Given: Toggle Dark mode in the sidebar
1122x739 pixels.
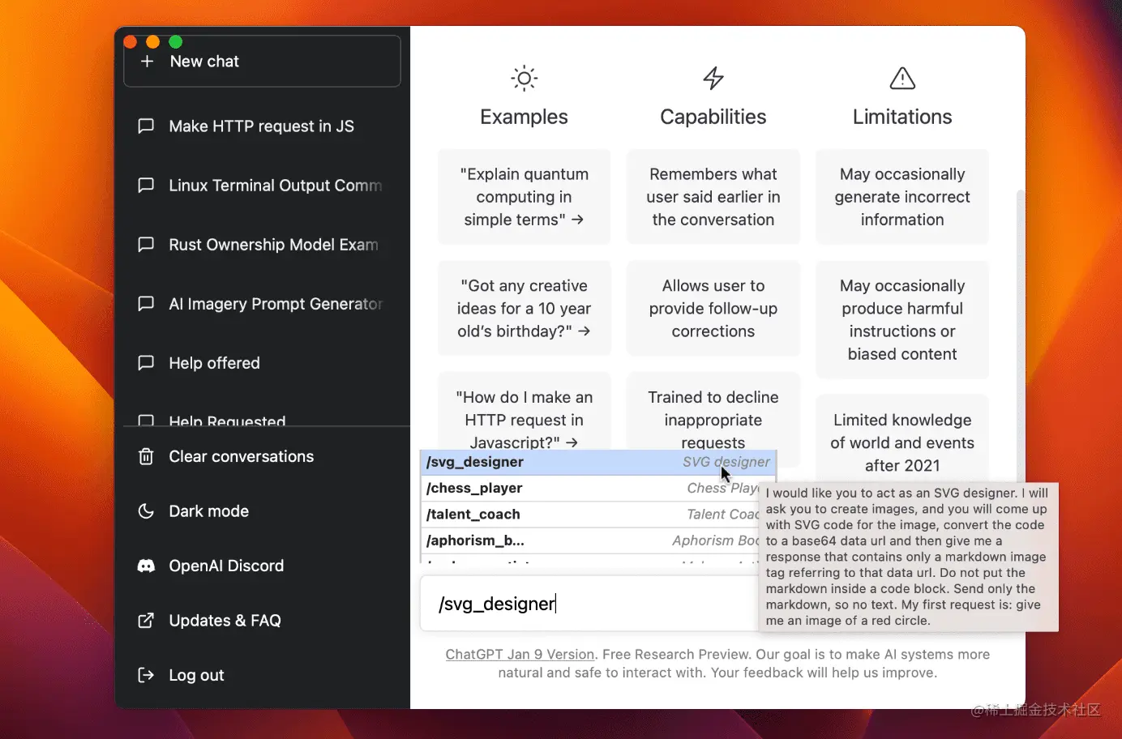Looking at the screenshot, I should pyautogui.click(x=262, y=511).
